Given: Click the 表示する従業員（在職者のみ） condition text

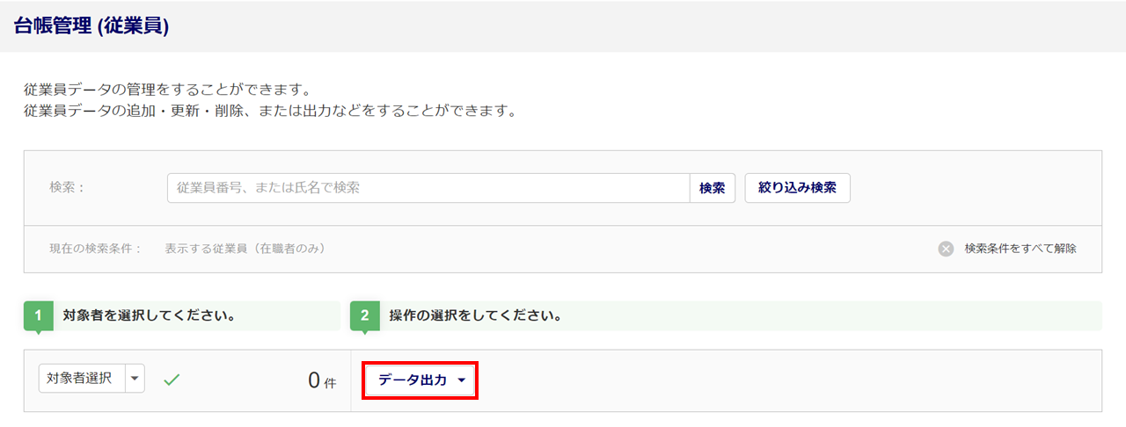Looking at the screenshot, I should click(x=245, y=249).
